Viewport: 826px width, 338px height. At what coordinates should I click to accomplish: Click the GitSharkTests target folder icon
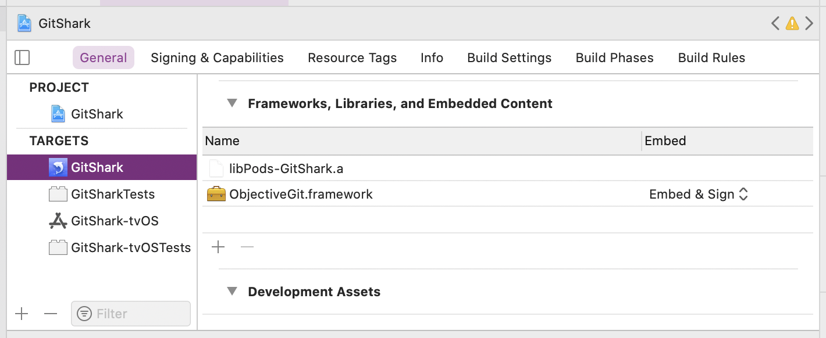pyautogui.click(x=58, y=194)
